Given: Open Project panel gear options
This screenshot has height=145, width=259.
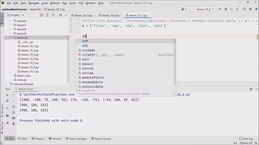Looking at the screenshot, I should 60,15.
